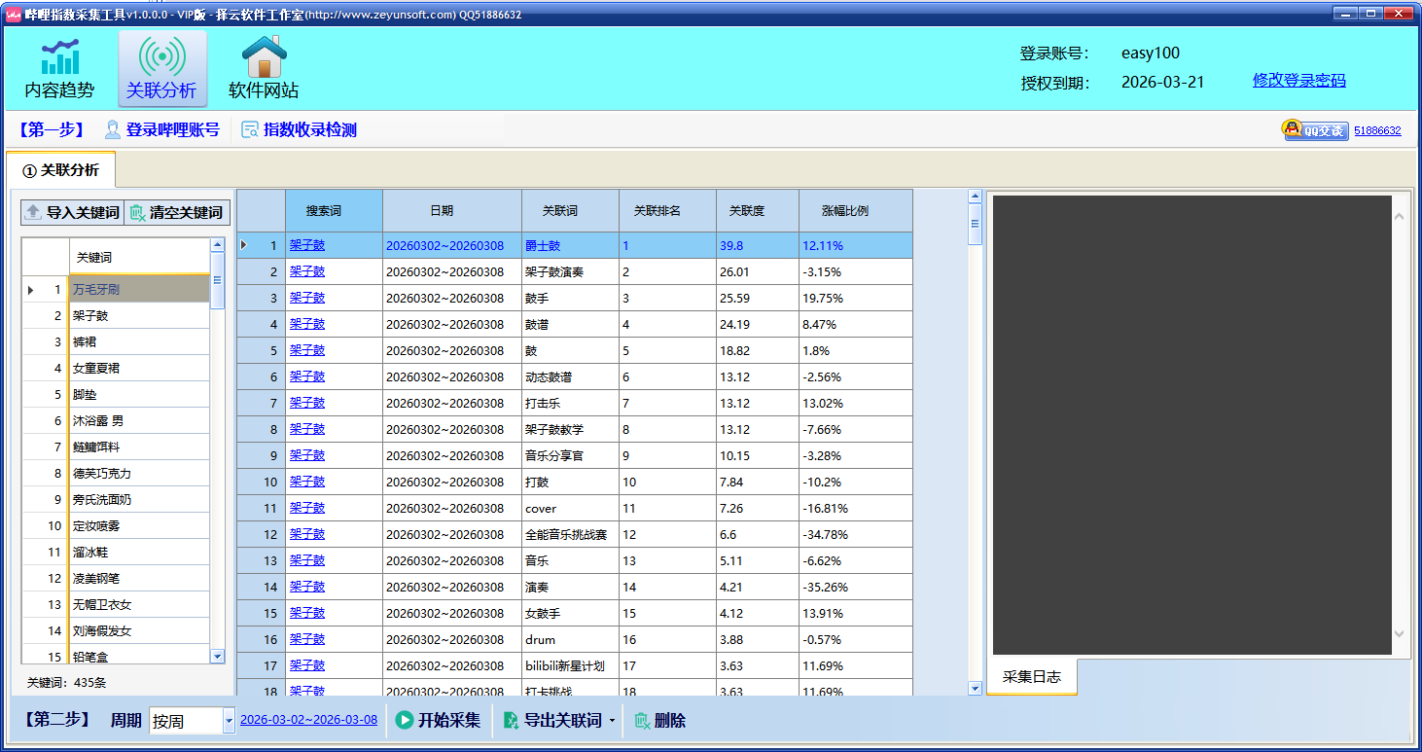Open the 软件网站 home icon
Screen dimensions: 1422x752
click(264, 58)
